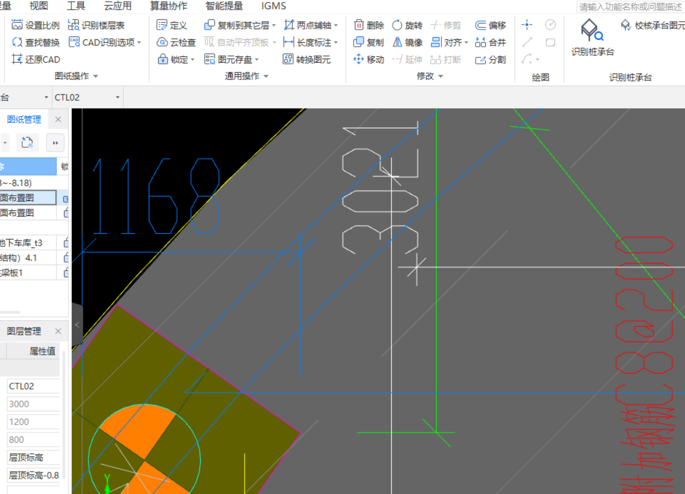Select the 偏移 offset tool

pyautogui.click(x=491, y=25)
